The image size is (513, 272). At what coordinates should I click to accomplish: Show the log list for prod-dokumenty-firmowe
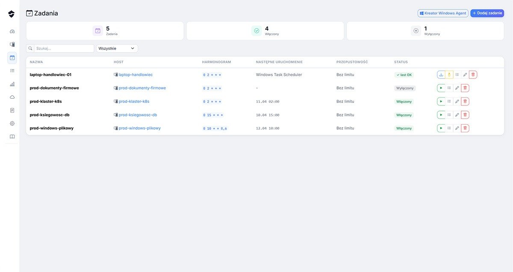449,88
